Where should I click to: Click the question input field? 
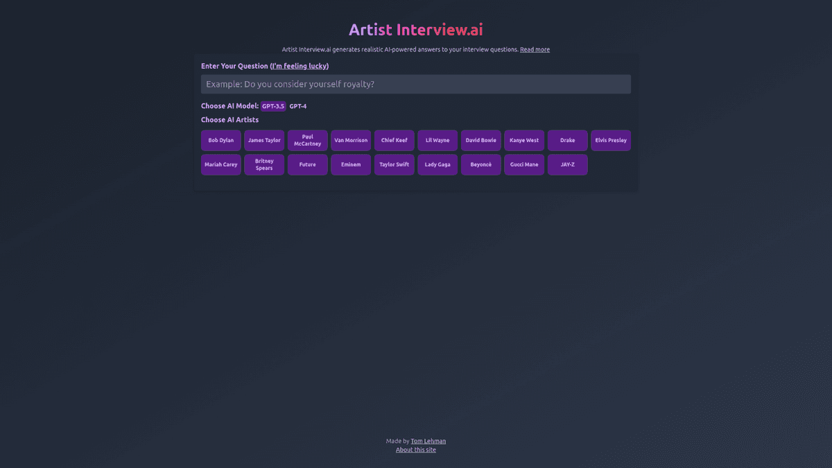click(x=416, y=84)
